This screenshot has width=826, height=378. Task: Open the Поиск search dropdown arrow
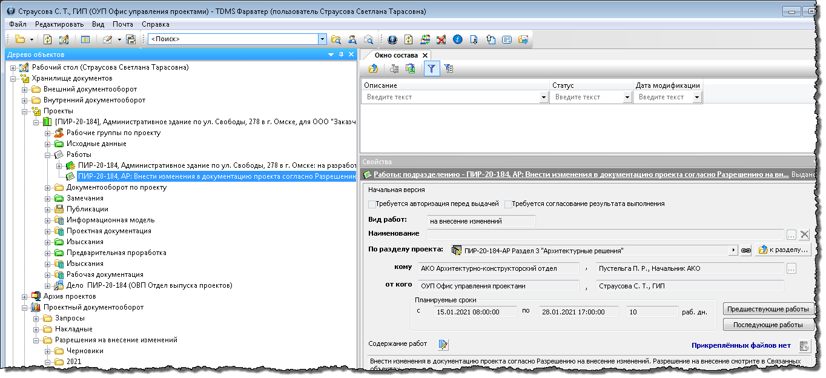[x=322, y=39]
